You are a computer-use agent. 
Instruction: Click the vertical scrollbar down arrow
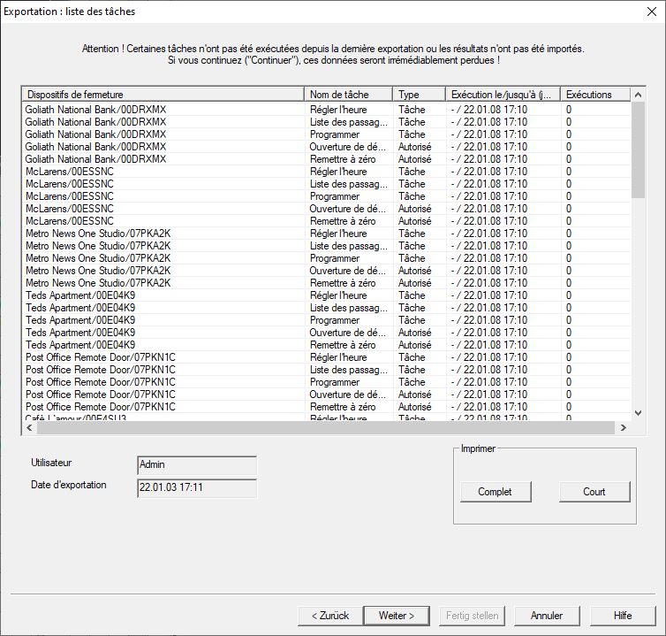tap(638, 412)
